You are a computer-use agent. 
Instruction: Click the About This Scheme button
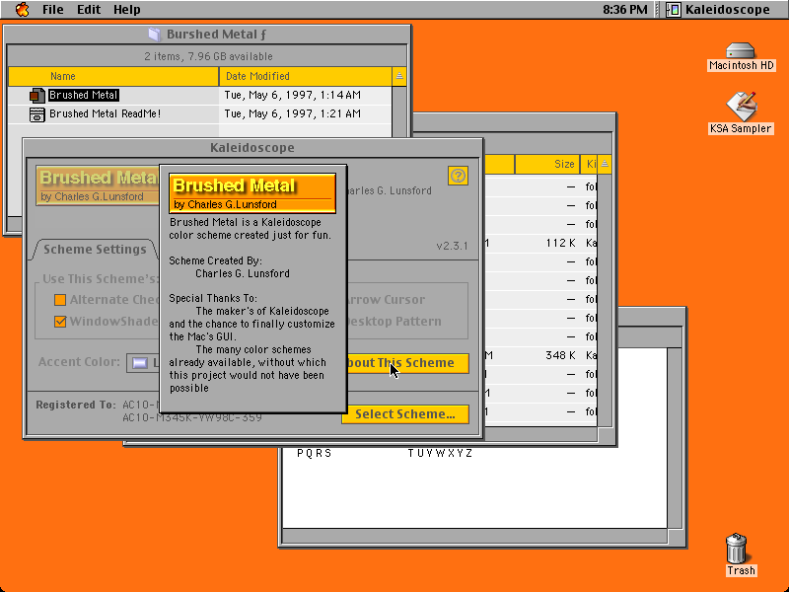pyautogui.click(x=405, y=363)
